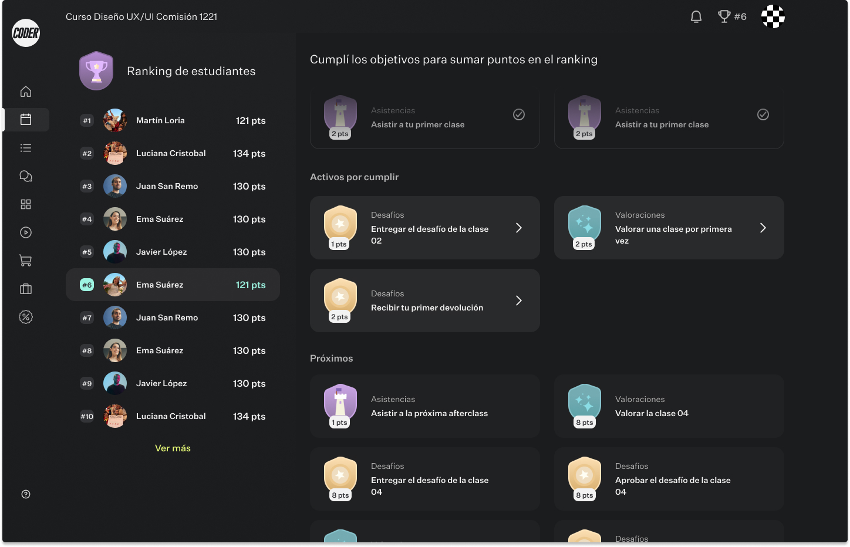Expand 'Entregar el desafío de la clase 02'
The width and height of the screenshot is (850, 547).
click(x=519, y=228)
